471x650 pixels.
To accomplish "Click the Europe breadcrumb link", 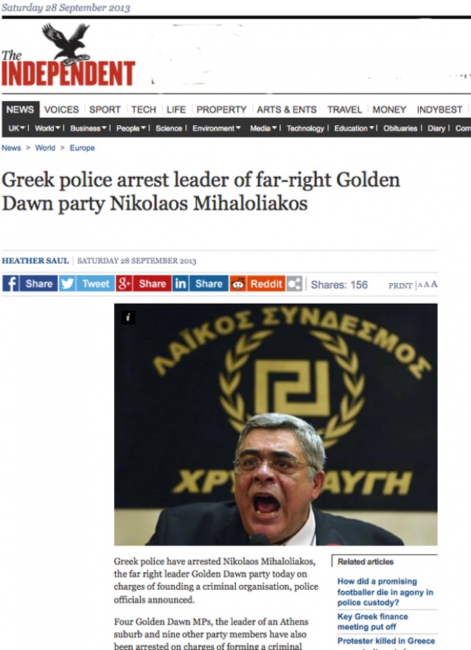I will [x=82, y=148].
